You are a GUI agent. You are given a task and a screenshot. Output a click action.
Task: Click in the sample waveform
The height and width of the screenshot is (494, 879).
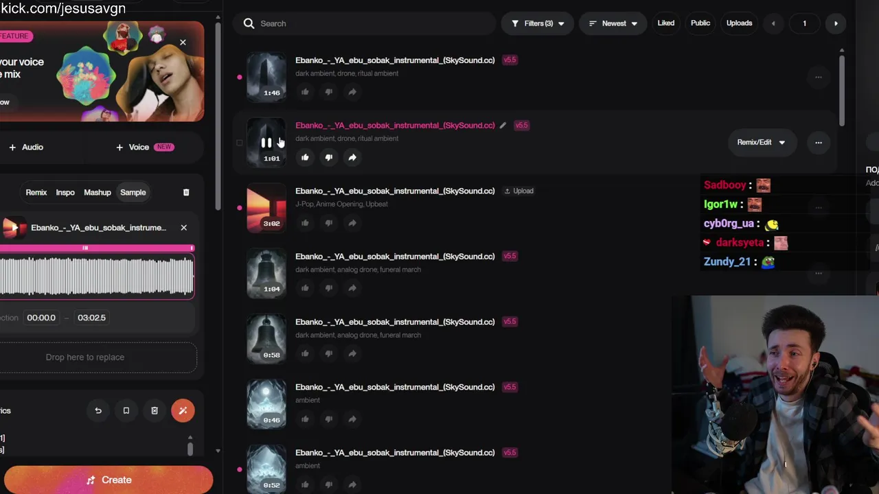(97, 277)
